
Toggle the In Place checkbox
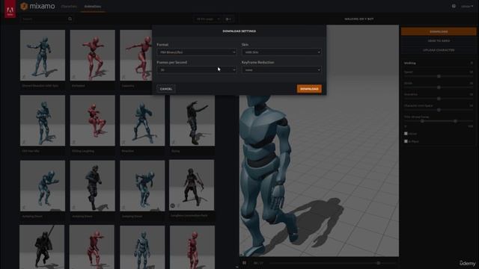coord(406,141)
